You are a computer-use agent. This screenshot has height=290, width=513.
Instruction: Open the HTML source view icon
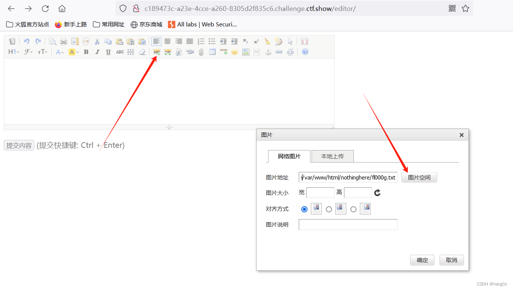pos(12,41)
